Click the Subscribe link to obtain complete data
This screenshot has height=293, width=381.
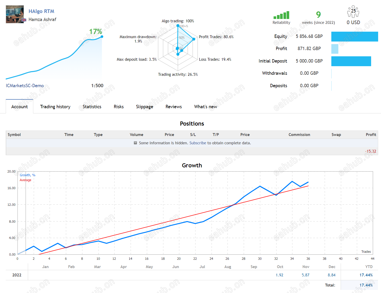click(x=198, y=143)
